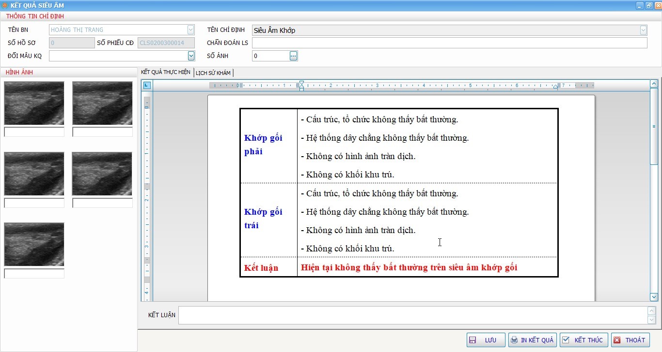Viewport: 662px width, 352px height.
Task: Select the second ultrasound thumbnail in top row
Action: 102,103
